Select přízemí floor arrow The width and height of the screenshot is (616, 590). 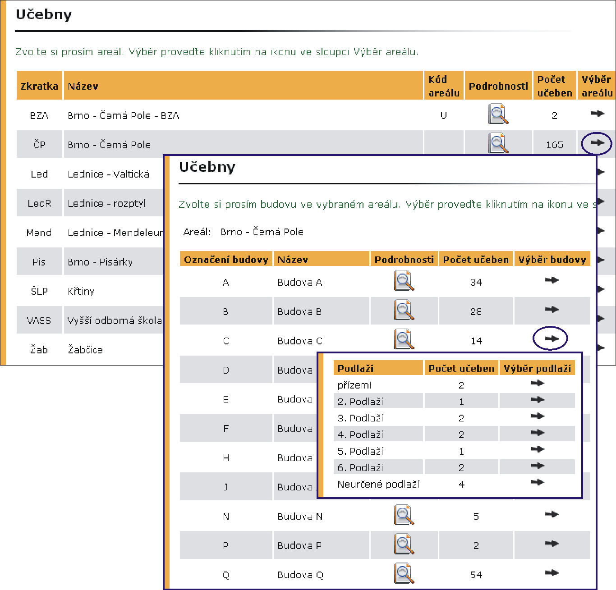click(538, 384)
